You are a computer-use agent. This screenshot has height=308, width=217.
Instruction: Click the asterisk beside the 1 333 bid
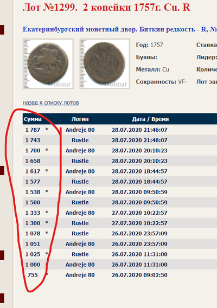click(47, 212)
